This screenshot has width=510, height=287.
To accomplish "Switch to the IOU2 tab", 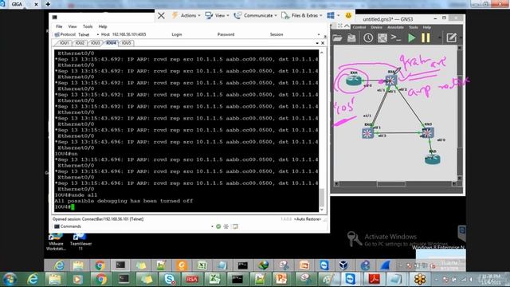I will pyautogui.click(x=80, y=43).
